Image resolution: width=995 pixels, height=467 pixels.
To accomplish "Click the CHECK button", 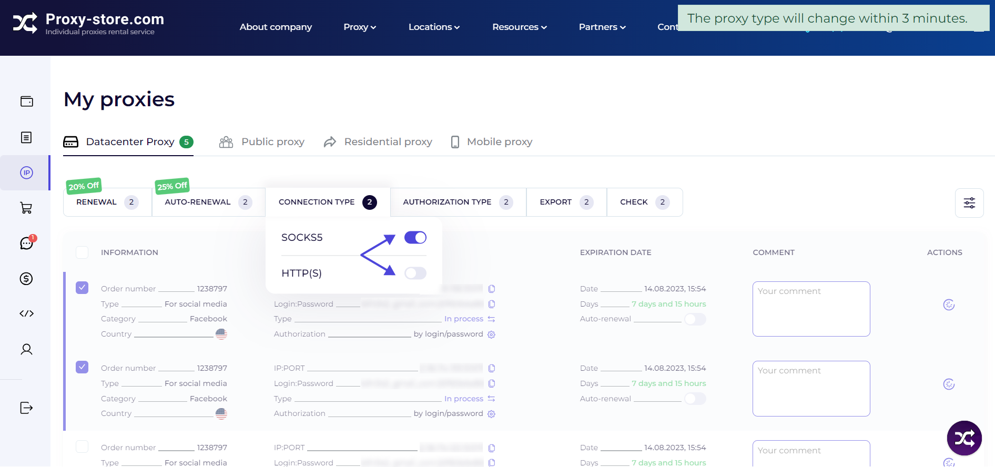I will tap(645, 202).
